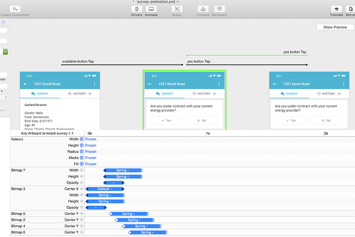Click the SURVEY tab in selected middle artboard
Screen dimensions: 355x237
click(x=164, y=94)
